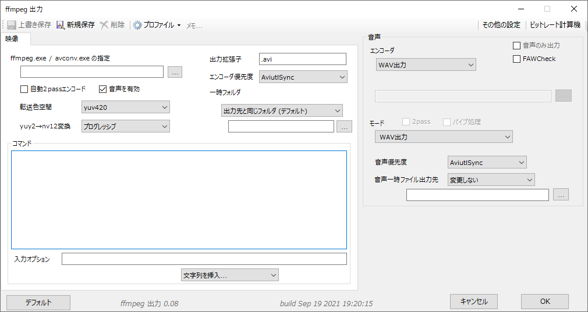Screen dimensions: 588x312
Task: Click the 上書き保存 floppy disk icon
Action: point(12,25)
